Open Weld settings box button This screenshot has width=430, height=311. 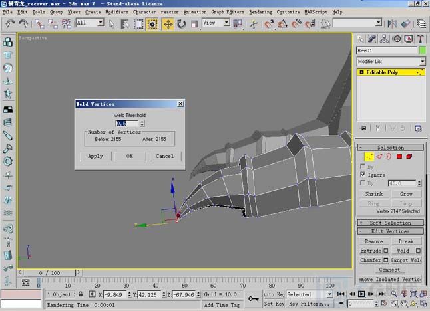pos(418,251)
